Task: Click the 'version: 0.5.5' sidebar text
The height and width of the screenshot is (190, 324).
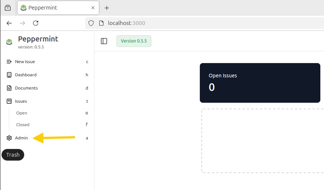Action: click(31, 47)
